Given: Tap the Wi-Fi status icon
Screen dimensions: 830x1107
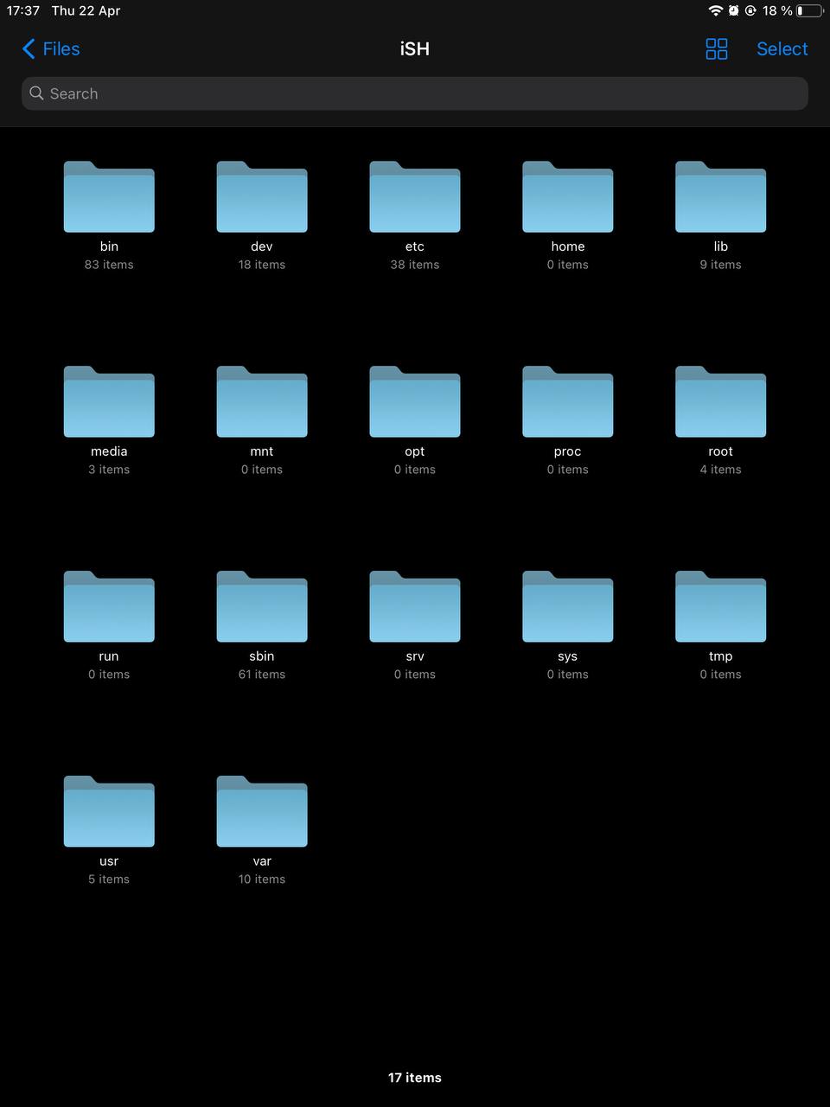Looking at the screenshot, I should coord(715,10).
